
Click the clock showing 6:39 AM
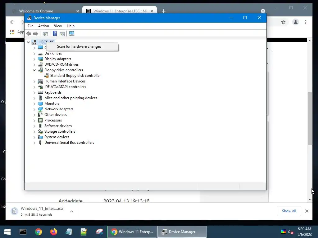click(x=304, y=229)
